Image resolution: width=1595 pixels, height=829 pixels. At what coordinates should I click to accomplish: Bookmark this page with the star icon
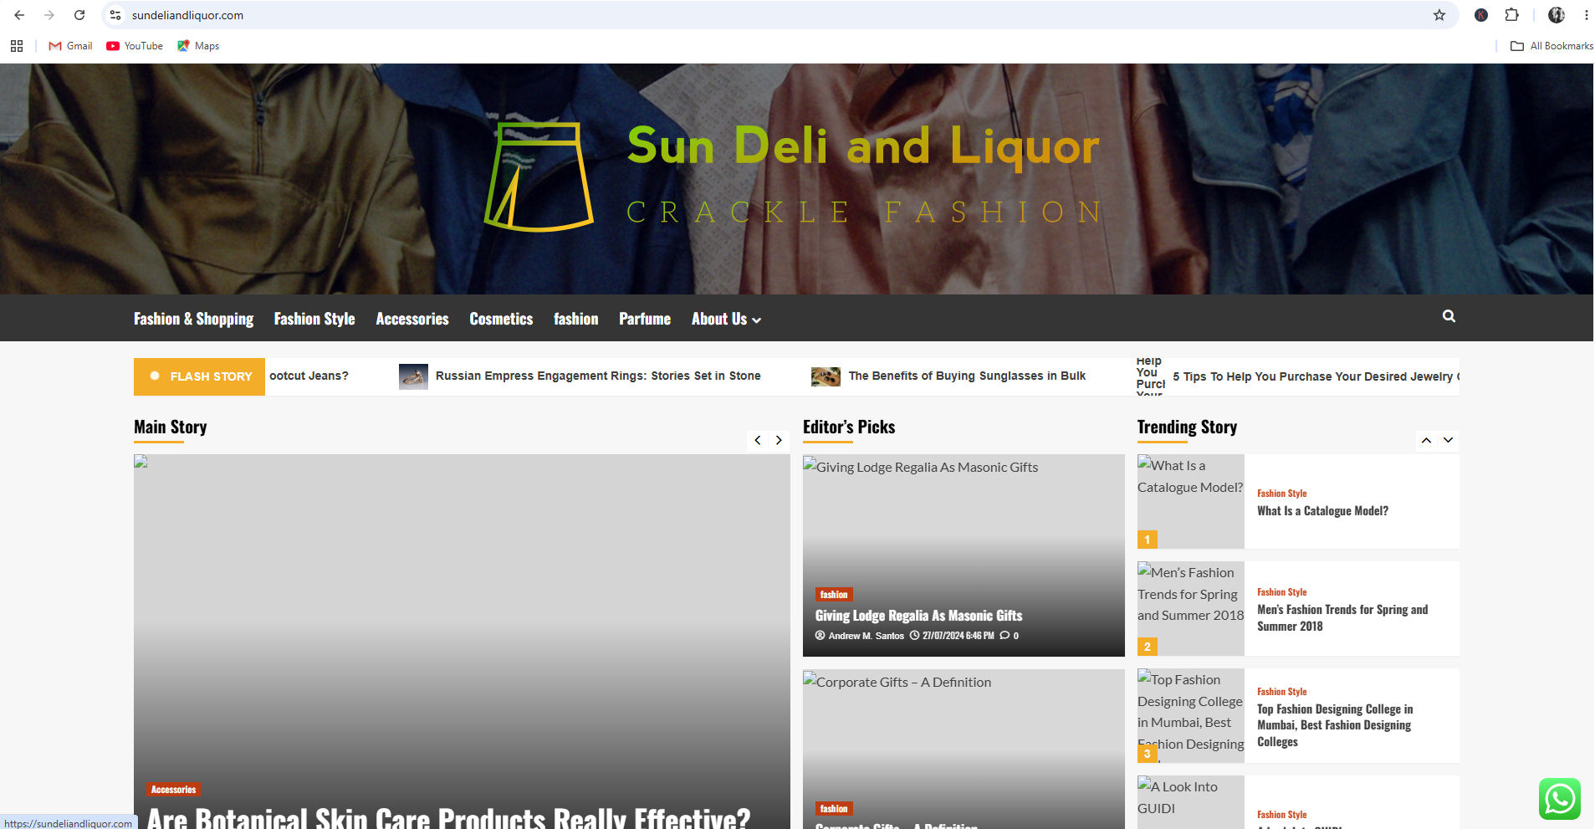tap(1439, 15)
